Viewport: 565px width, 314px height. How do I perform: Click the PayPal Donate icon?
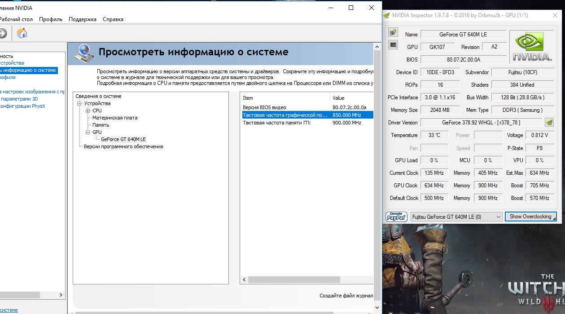[x=396, y=217]
